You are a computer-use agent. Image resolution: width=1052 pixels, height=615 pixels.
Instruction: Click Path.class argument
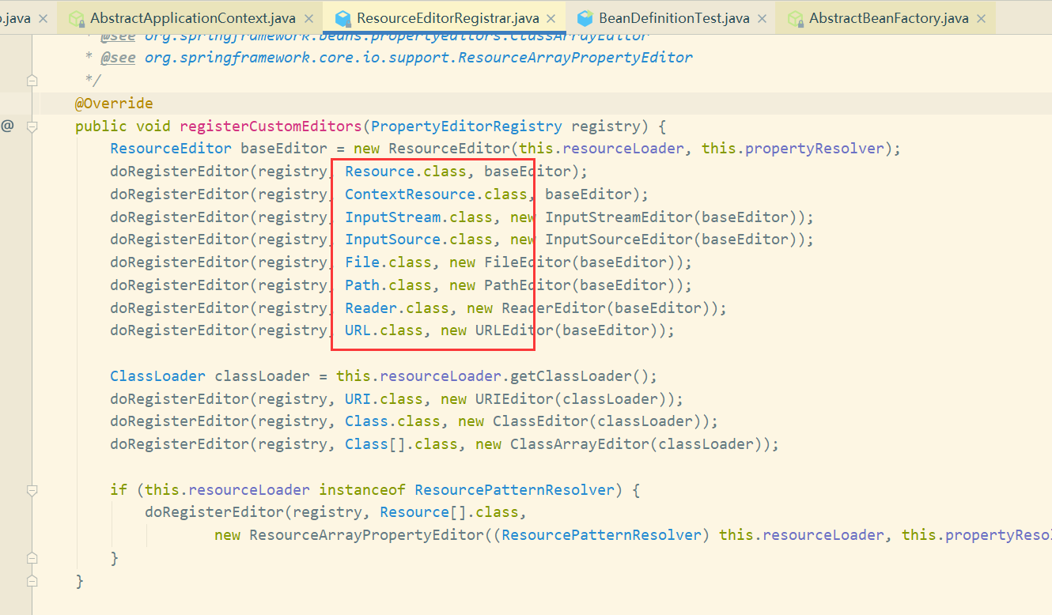(x=388, y=285)
